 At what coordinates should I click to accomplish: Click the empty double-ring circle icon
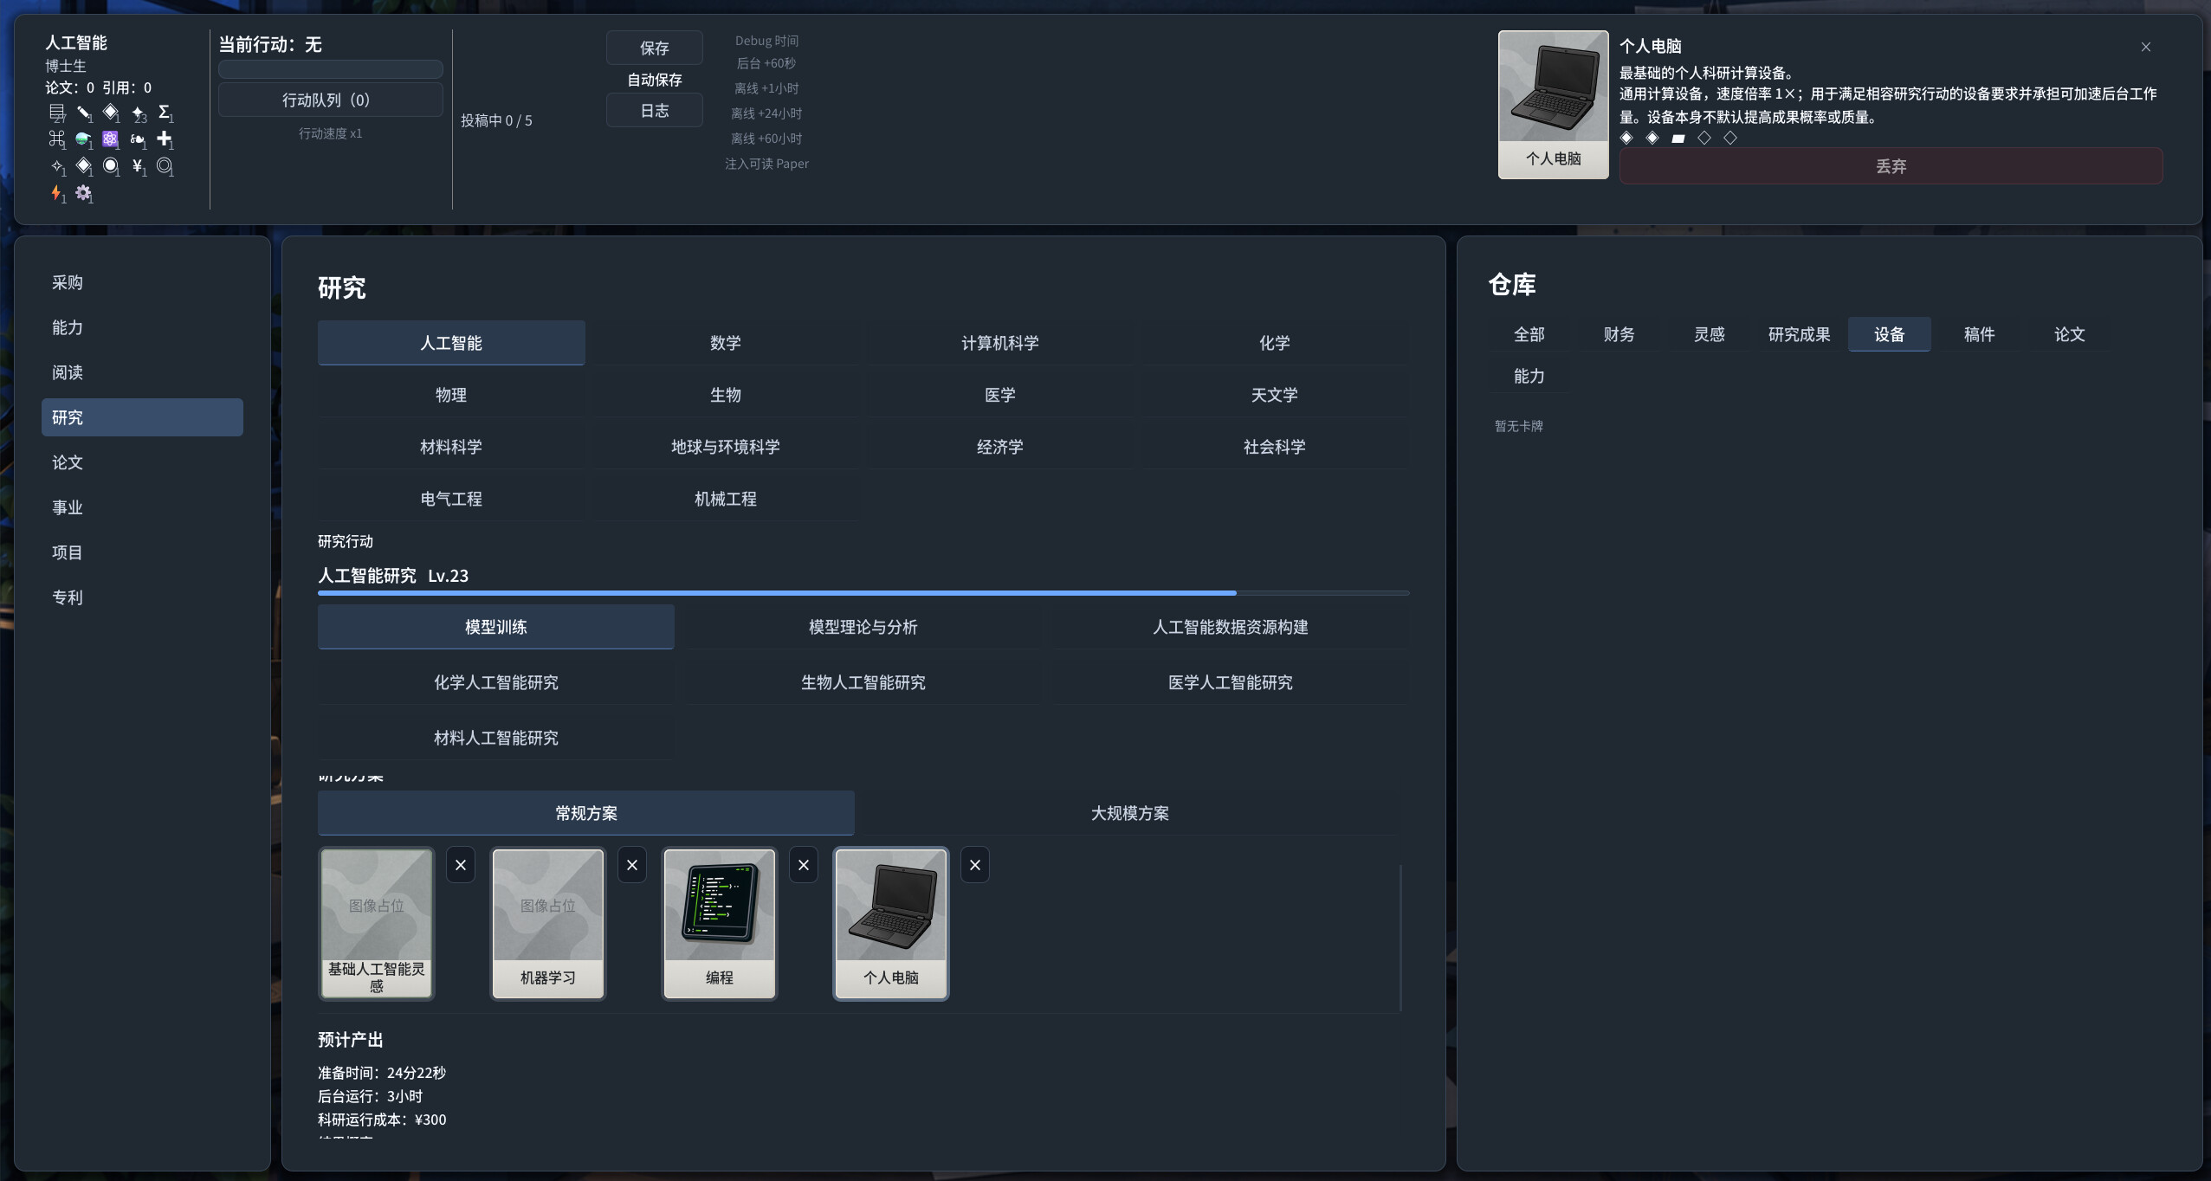pyautogui.click(x=164, y=165)
